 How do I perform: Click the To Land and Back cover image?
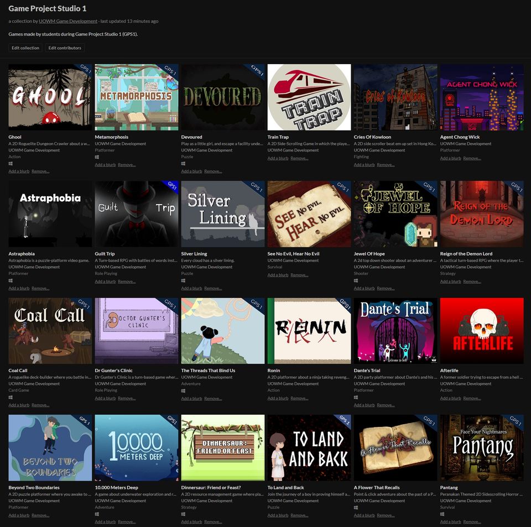point(309,448)
